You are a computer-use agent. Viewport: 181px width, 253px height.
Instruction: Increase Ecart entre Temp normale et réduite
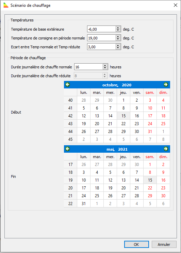[x=118, y=46]
